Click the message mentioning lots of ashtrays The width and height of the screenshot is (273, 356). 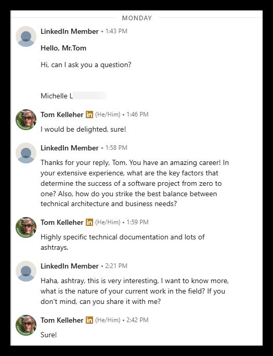122,242
